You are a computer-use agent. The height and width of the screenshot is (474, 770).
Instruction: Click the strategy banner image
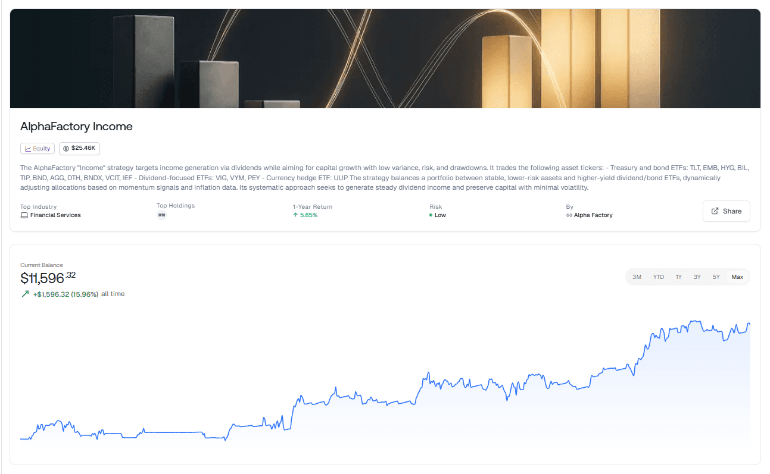click(x=385, y=58)
